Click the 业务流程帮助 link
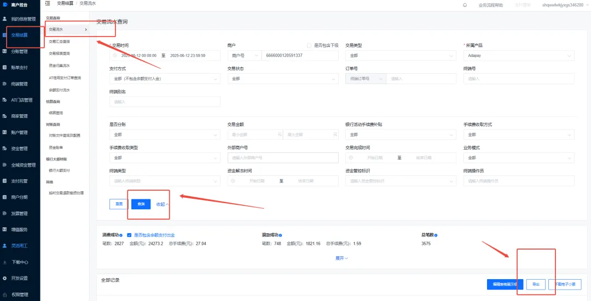Screen dimensions: 591x301 [490, 5]
